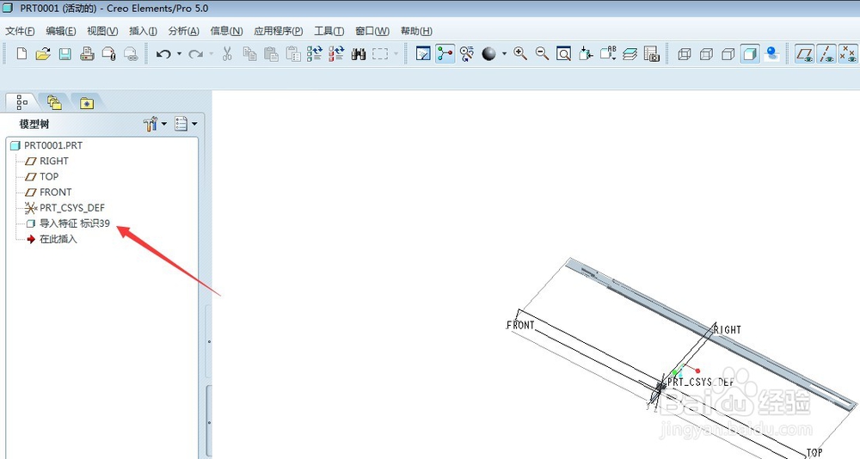Open the 分析(A) menu
Viewport: 860px width, 459px height.
(x=184, y=31)
